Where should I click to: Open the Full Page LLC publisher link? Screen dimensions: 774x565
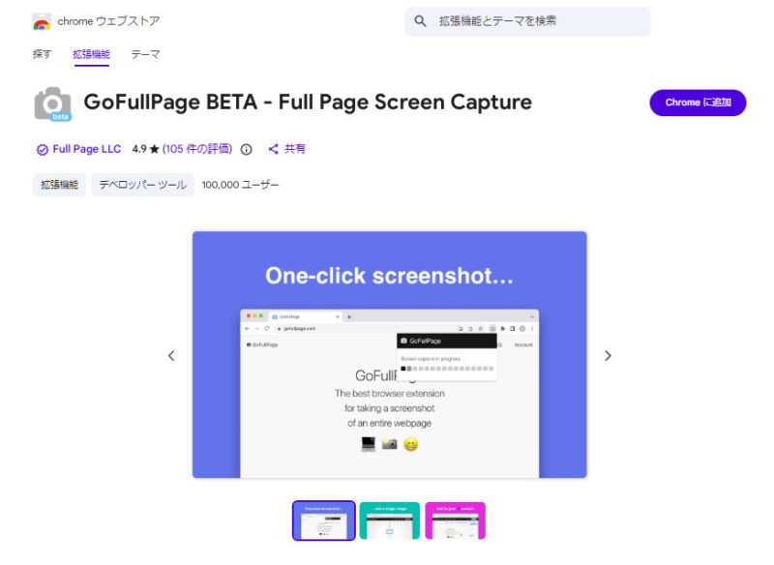(86, 149)
